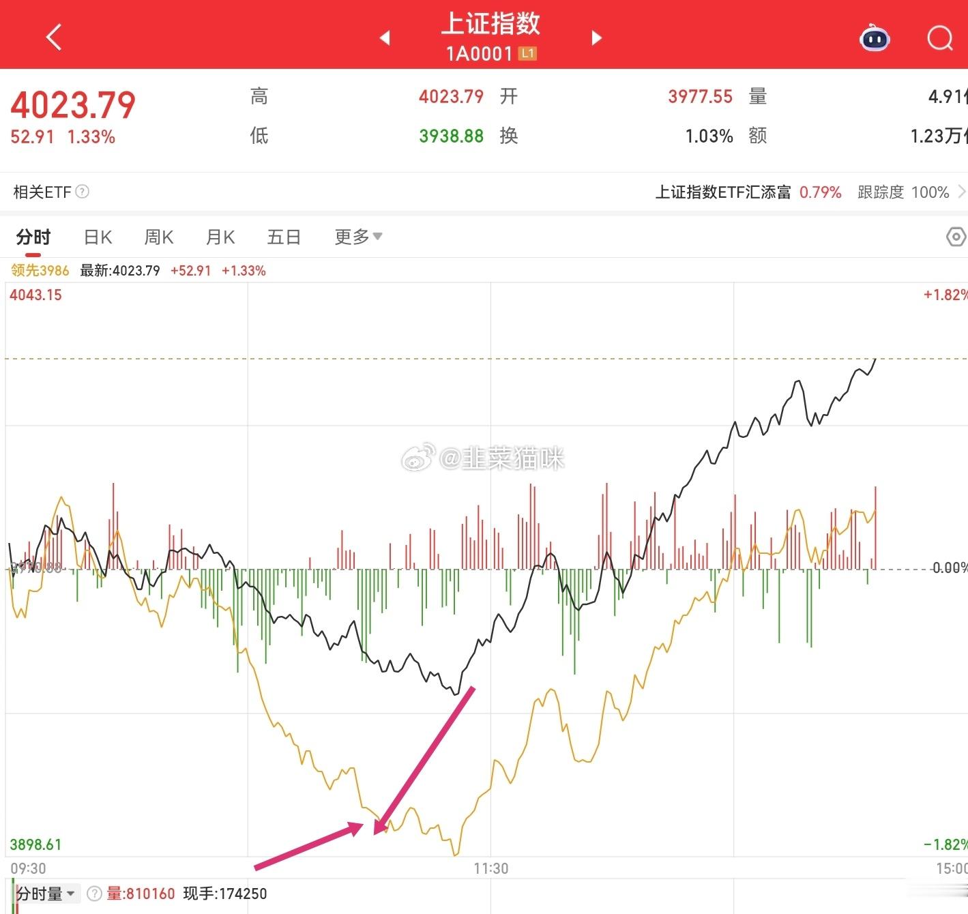Tap the 量:810160 volume readout
968x914 pixels.
point(141,894)
